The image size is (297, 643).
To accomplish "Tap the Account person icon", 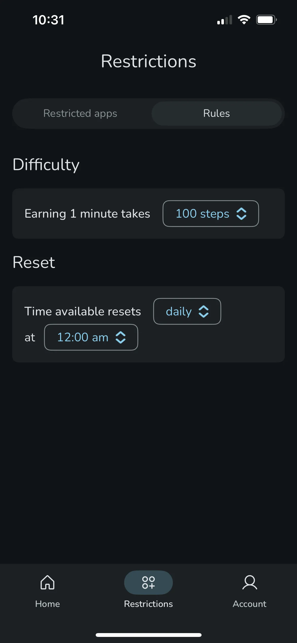I will (x=250, y=582).
